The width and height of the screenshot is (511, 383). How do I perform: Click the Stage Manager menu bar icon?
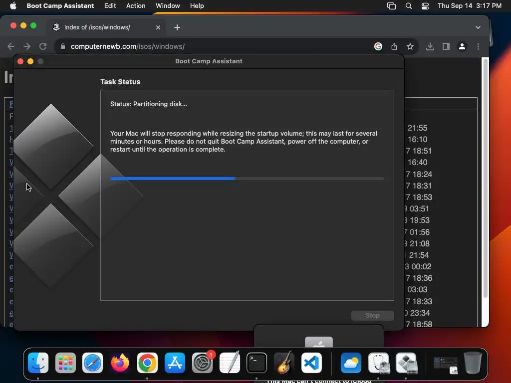click(391, 5)
